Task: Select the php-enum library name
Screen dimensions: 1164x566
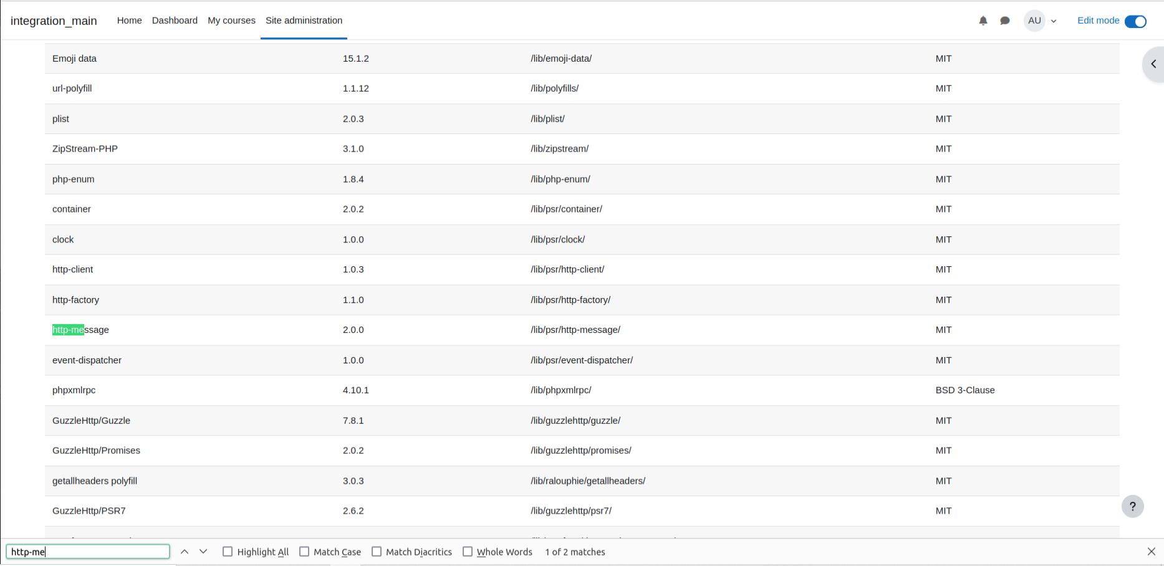Action: tap(74, 180)
